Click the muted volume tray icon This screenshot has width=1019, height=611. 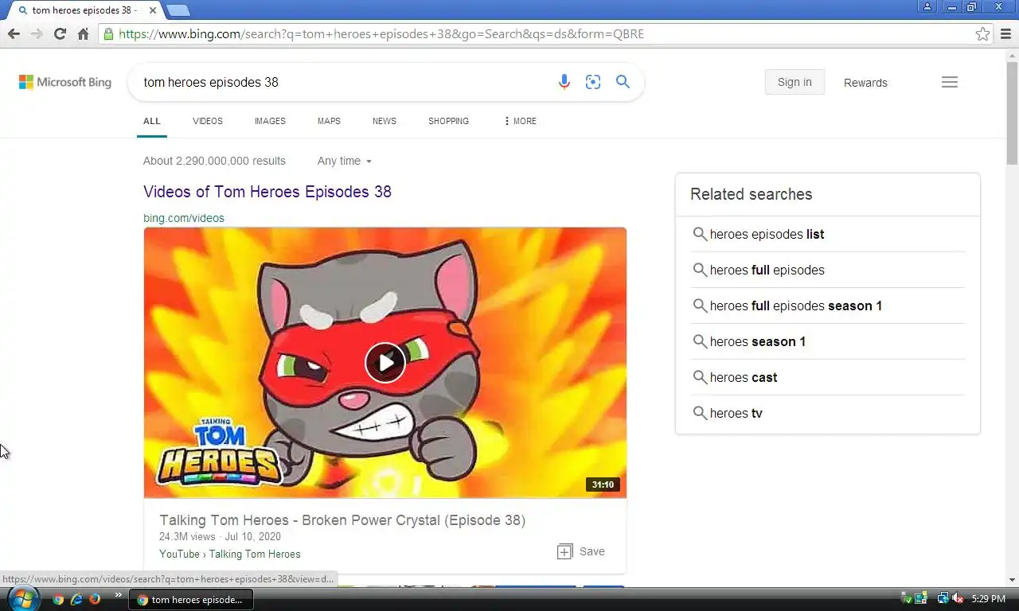(958, 598)
